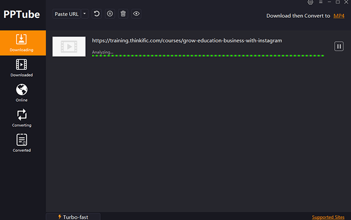Switch to the Converted files section
The image size is (351, 220).
[22, 143]
